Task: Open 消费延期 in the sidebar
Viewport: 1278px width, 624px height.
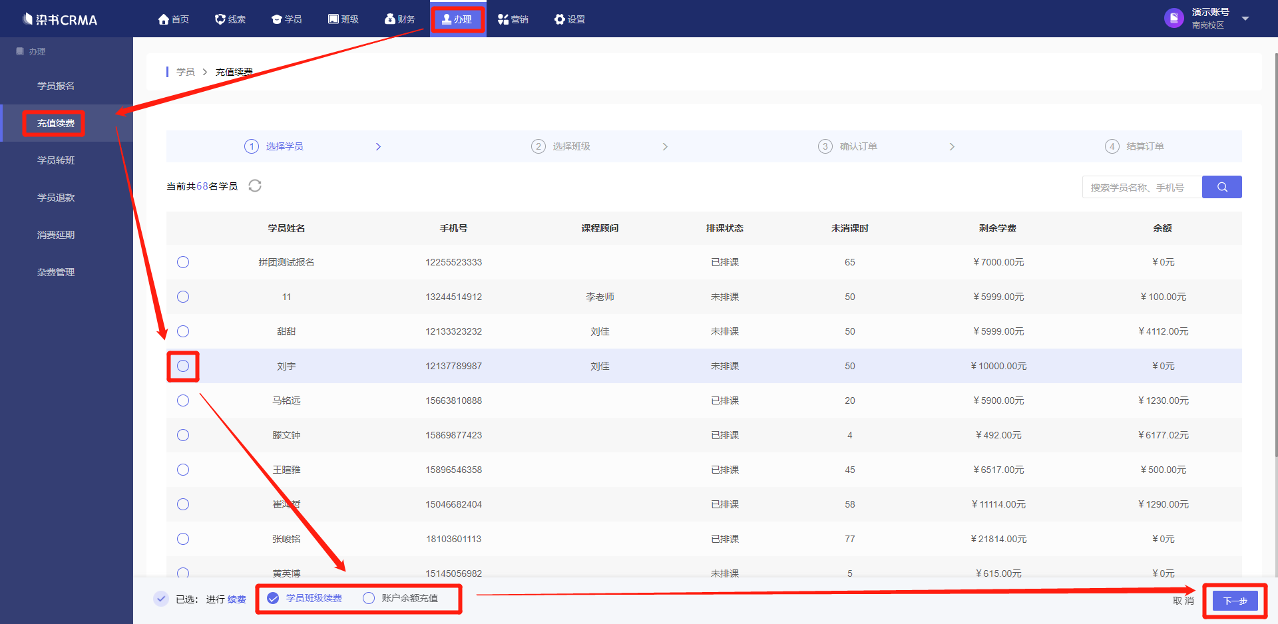Action: pos(56,235)
